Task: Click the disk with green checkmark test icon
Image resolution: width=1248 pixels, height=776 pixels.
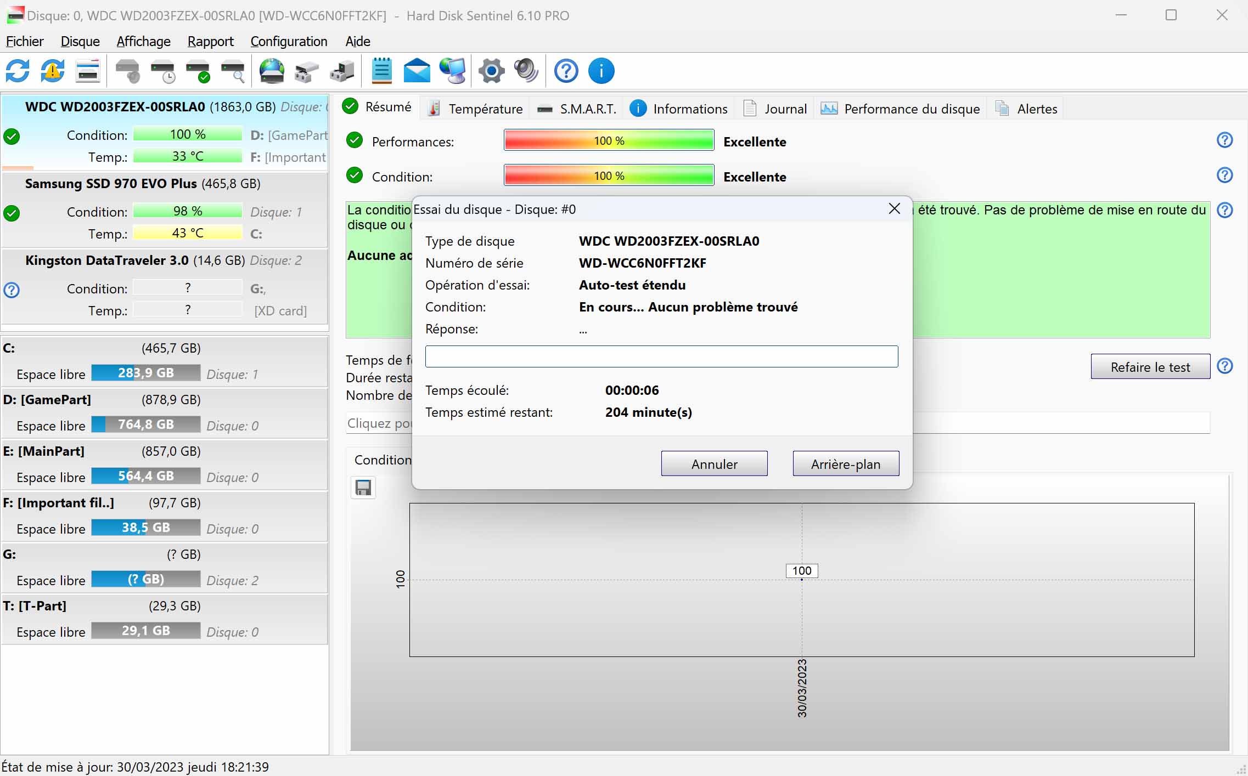Action: pyautogui.click(x=198, y=71)
